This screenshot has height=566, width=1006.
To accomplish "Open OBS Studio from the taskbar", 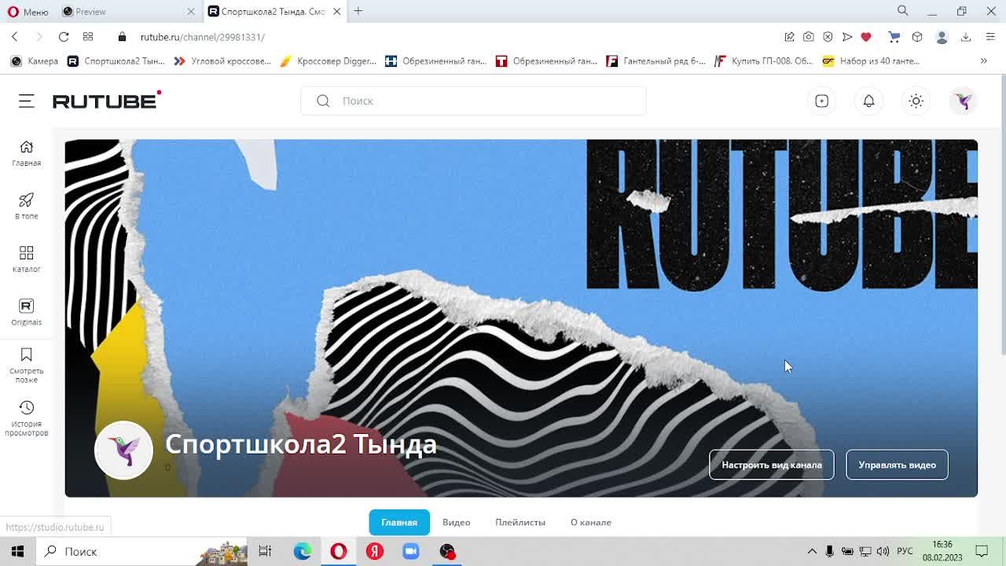I will [x=447, y=551].
